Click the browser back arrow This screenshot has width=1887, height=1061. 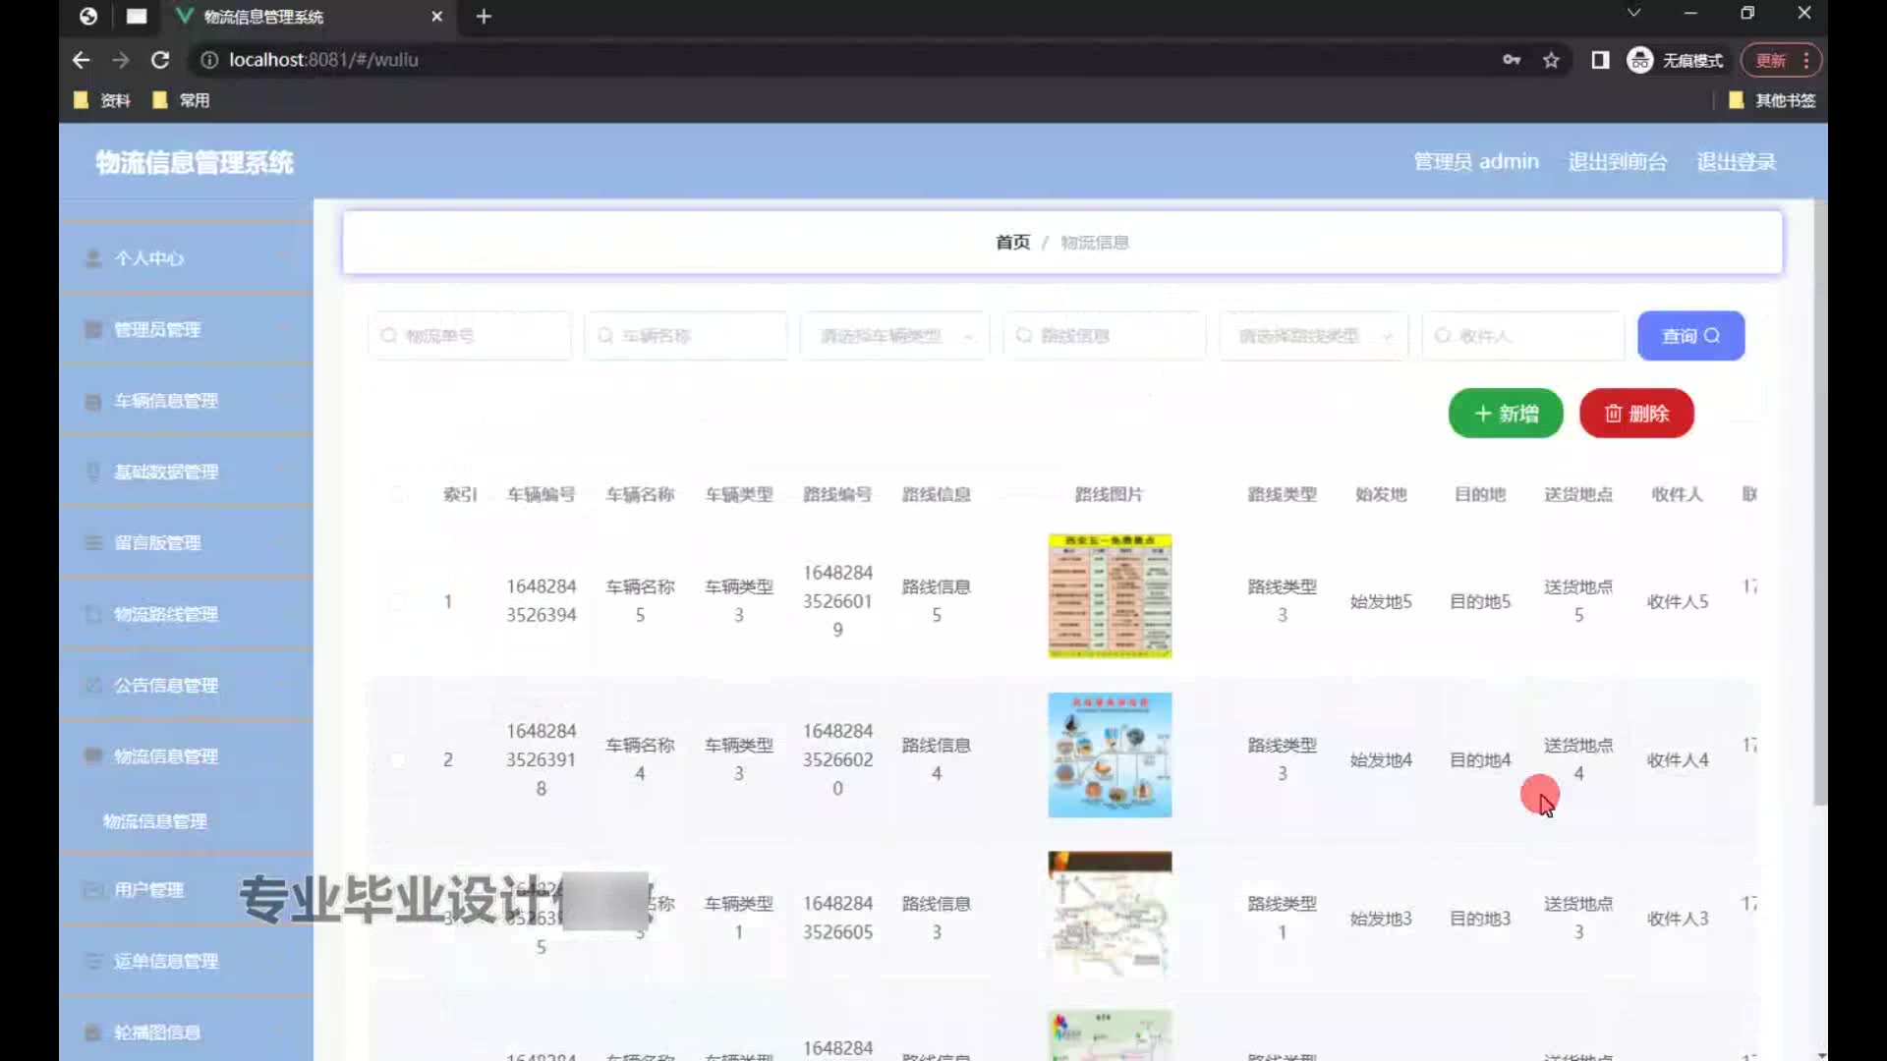pyautogui.click(x=81, y=60)
